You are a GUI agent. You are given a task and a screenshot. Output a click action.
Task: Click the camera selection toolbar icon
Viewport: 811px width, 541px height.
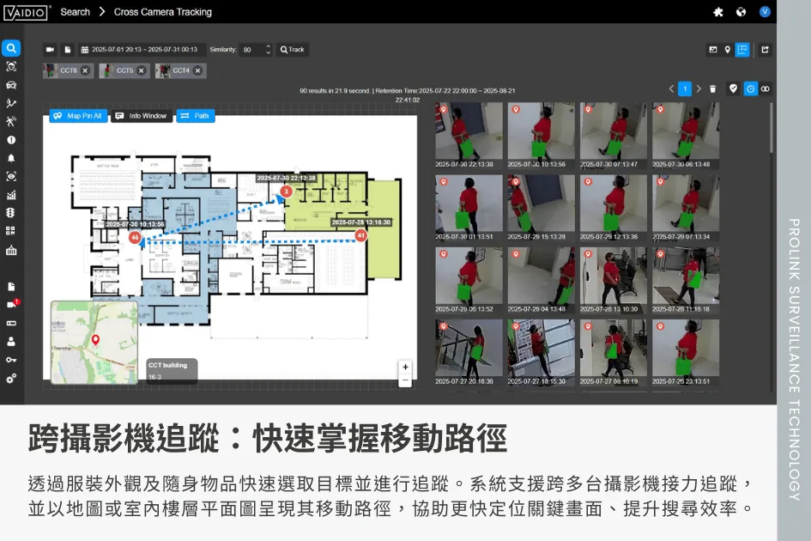[x=50, y=50]
